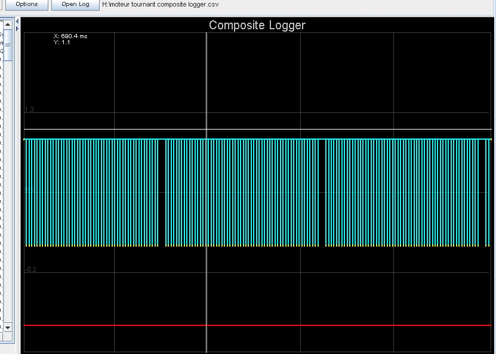Click the scroll down arrow in left panel
496x354 pixels.
[x=8, y=328]
